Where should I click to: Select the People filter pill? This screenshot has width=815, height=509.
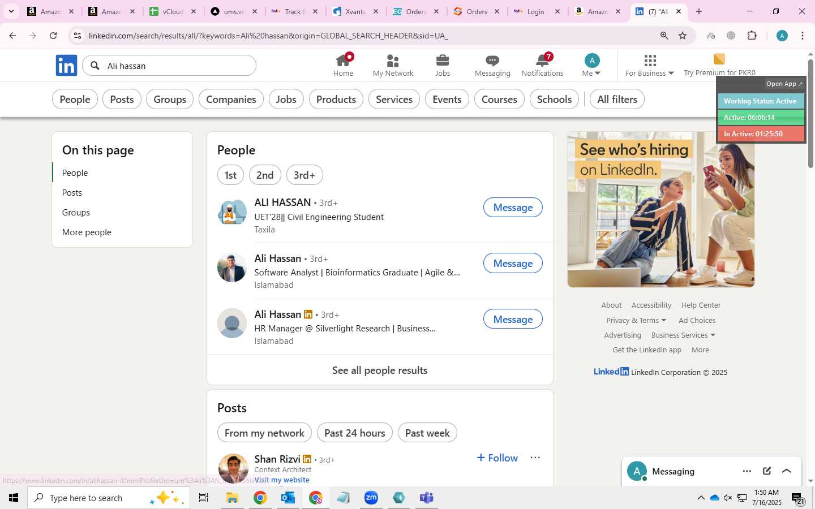pos(75,100)
